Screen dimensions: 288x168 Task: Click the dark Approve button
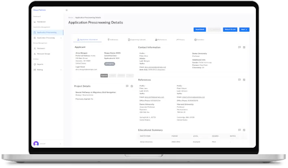(x=104, y=75)
